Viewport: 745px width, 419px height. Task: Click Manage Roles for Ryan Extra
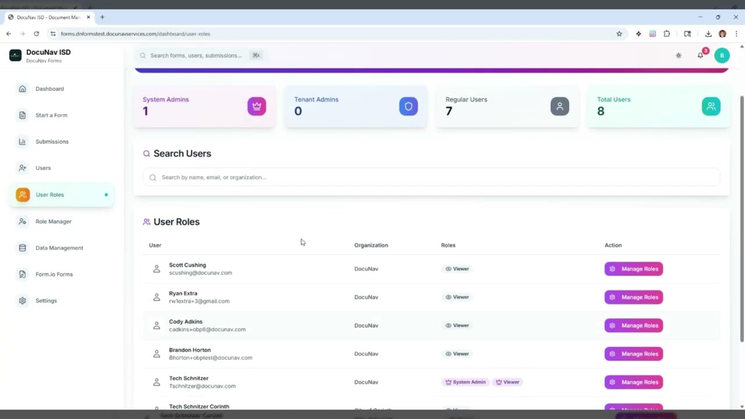[x=634, y=297]
